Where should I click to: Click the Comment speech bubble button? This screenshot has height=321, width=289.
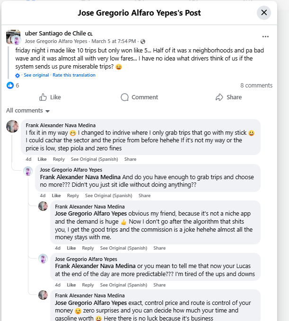click(139, 97)
